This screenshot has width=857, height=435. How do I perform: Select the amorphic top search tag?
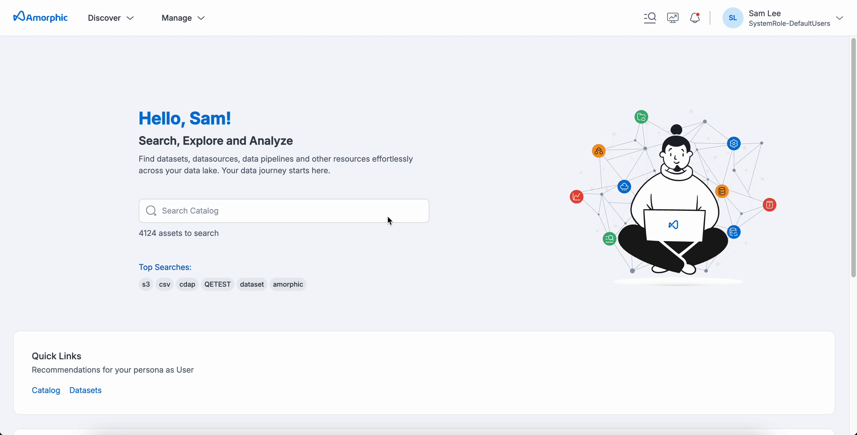click(x=288, y=284)
